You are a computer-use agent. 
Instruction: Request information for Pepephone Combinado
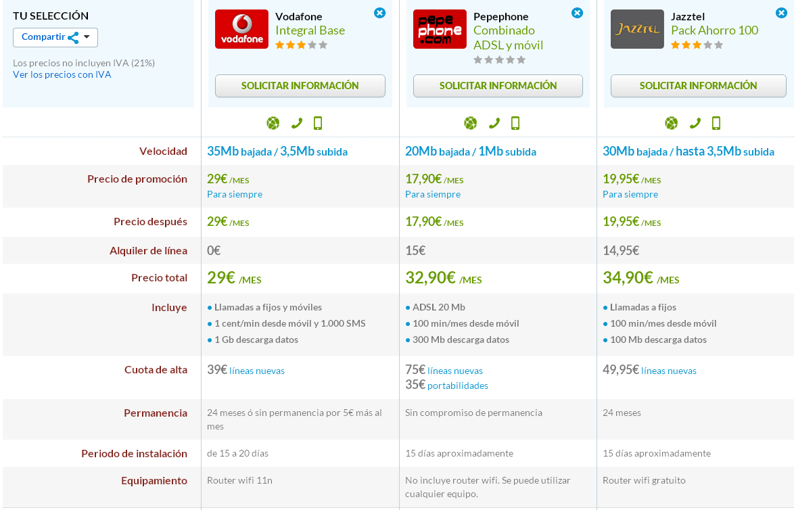pos(498,86)
